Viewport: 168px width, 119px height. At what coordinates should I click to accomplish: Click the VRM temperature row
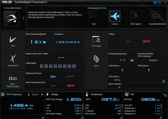103,105
